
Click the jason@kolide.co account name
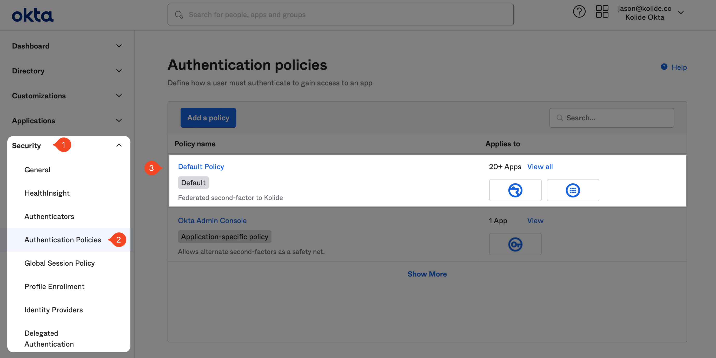coord(645,9)
